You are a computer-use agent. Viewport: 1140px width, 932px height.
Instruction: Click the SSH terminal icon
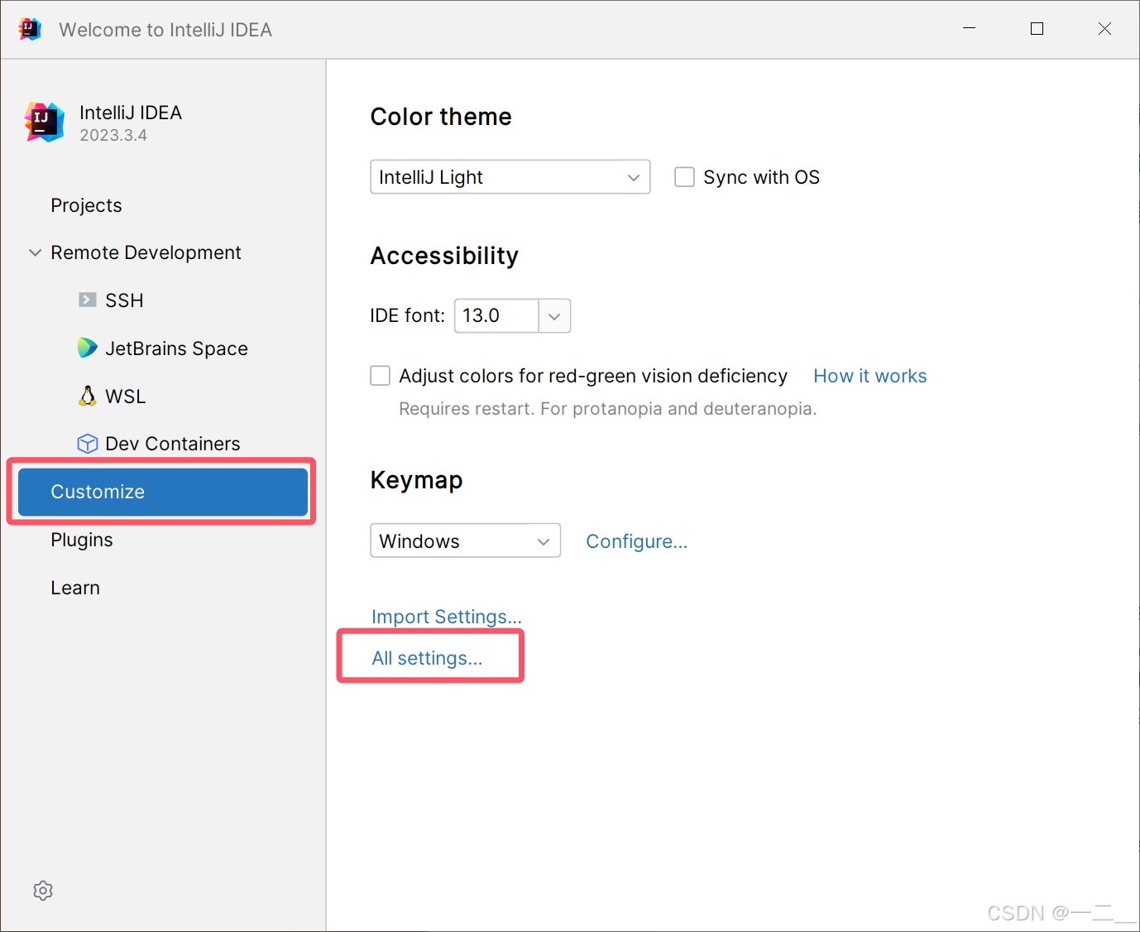(x=88, y=300)
